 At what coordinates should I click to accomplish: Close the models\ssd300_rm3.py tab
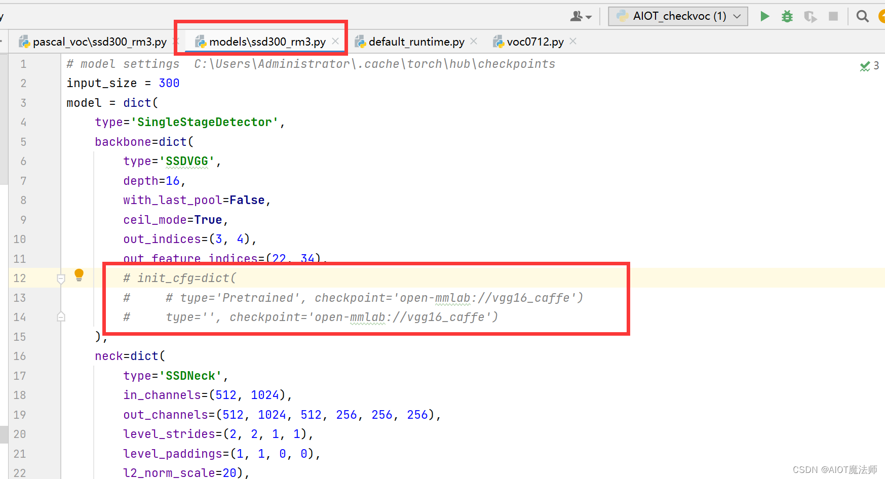click(335, 42)
